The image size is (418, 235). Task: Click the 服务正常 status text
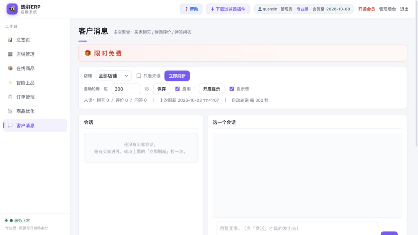tap(22, 220)
